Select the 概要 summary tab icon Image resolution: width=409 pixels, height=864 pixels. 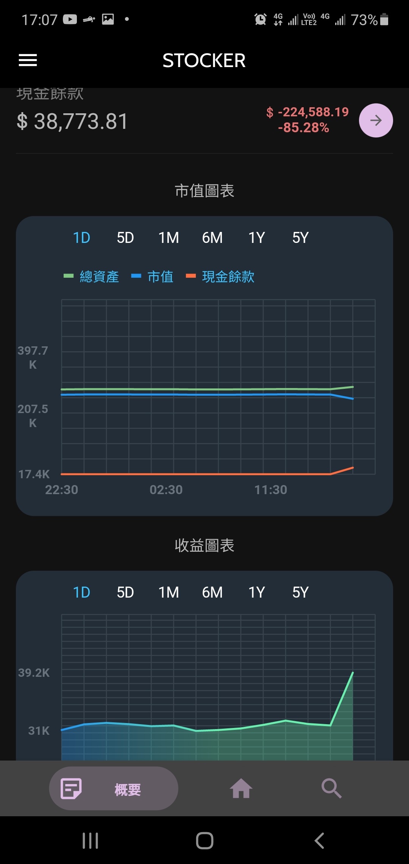pos(72,789)
